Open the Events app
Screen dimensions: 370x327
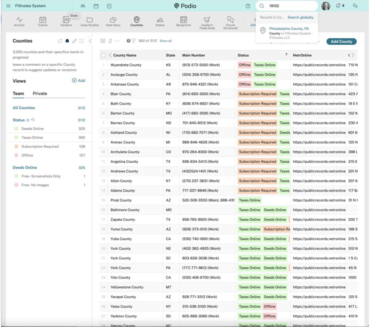click(43, 21)
